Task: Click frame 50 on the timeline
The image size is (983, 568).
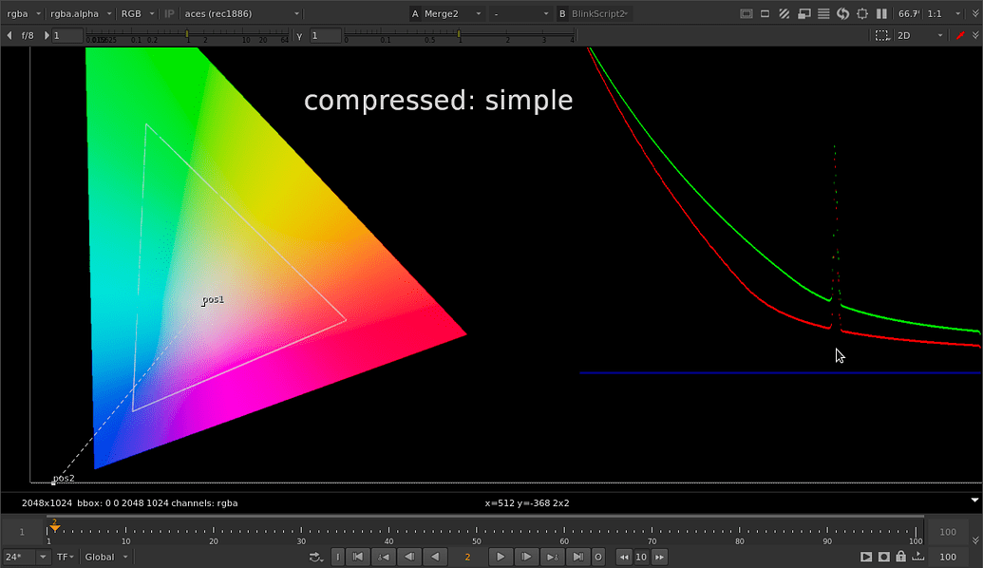Action: (476, 531)
